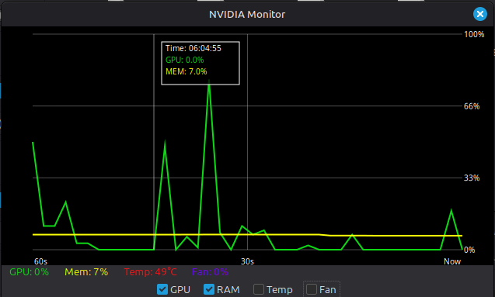Click the 60s time axis label

40,261
